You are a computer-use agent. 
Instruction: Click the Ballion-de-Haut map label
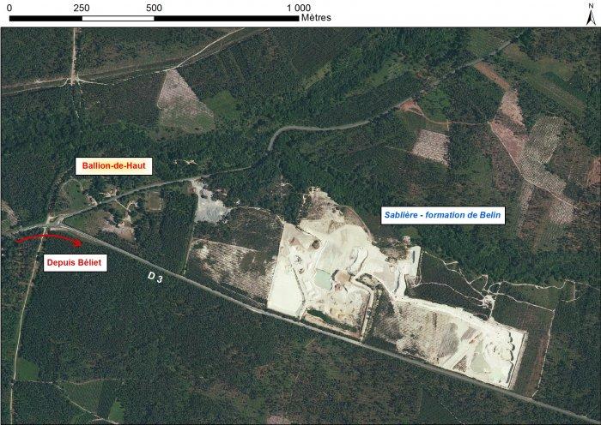(x=114, y=166)
